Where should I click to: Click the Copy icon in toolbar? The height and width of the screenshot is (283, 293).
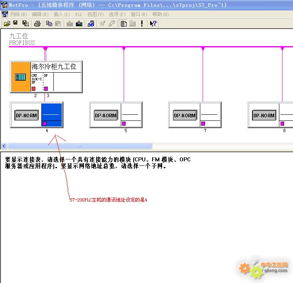(x=49, y=24)
